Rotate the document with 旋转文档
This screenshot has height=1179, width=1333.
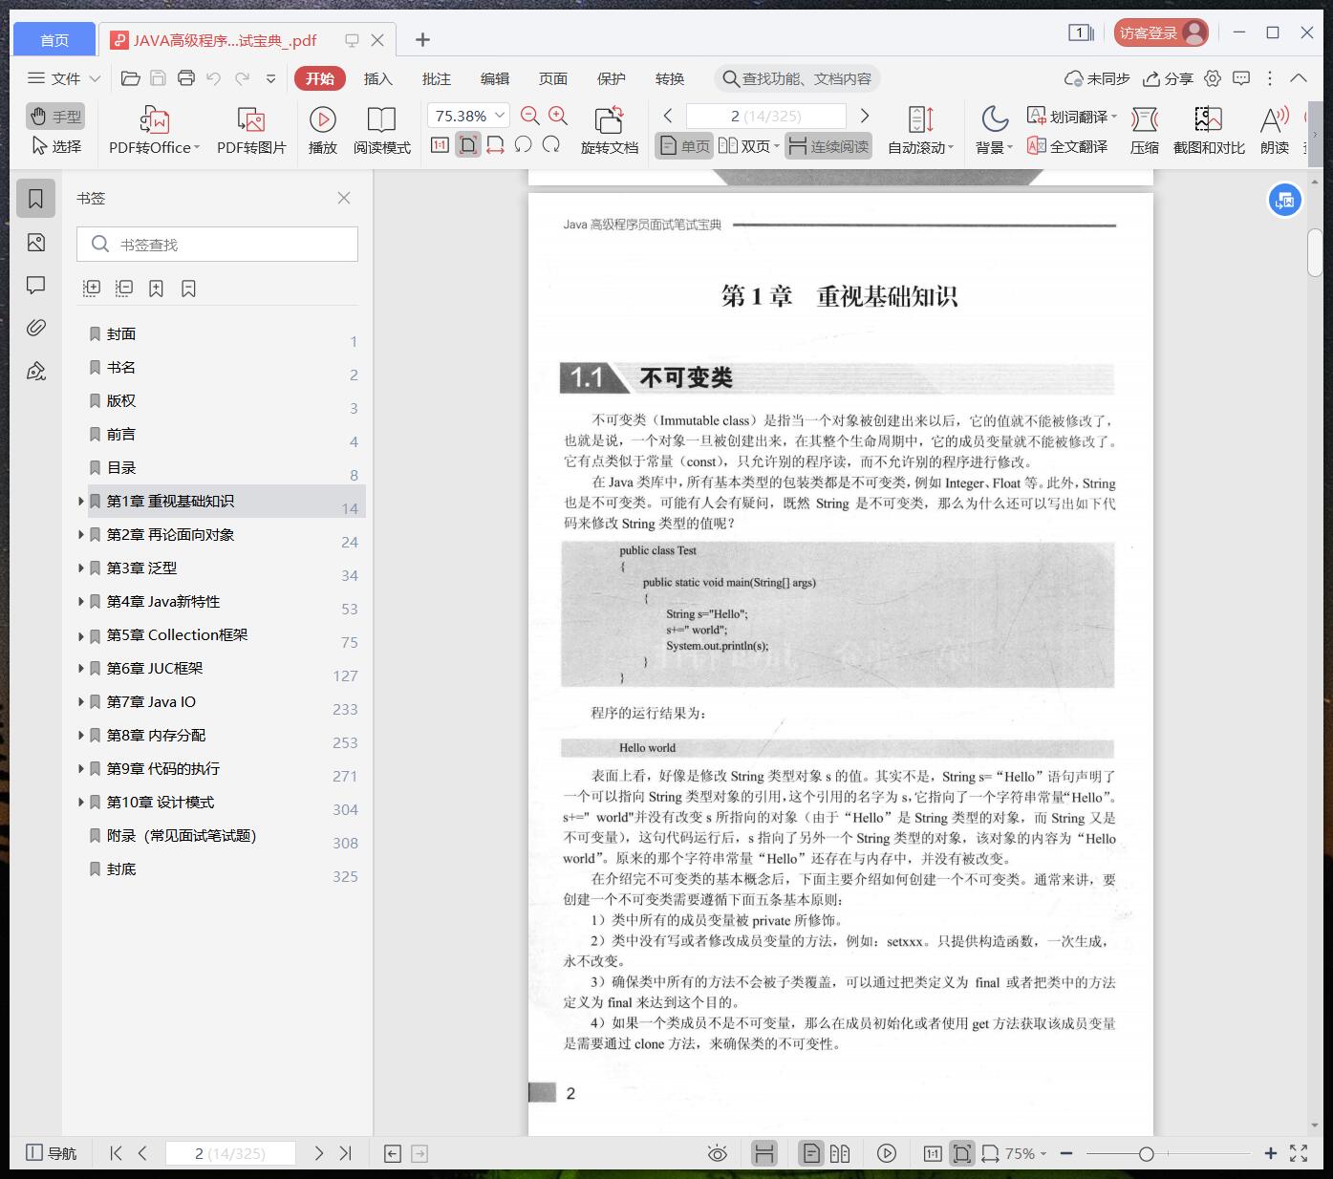pos(610,130)
